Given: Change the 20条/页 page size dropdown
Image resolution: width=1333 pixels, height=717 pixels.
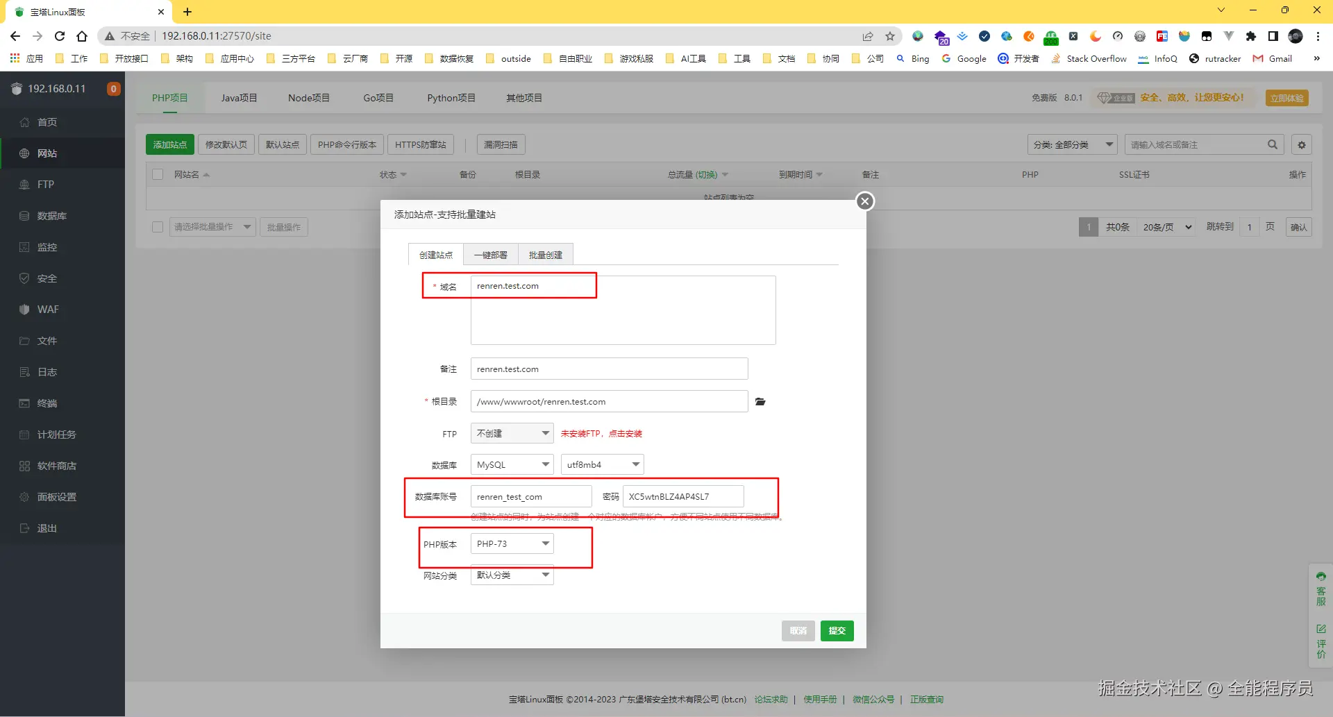Looking at the screenshot, I should (1166, 227).
